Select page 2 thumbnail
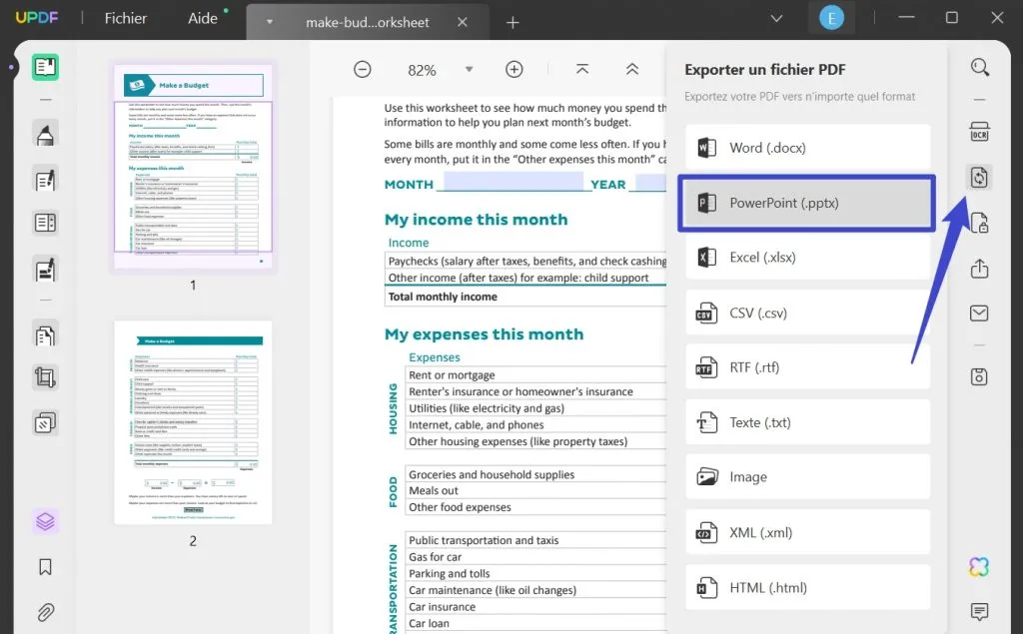 (x=190, y=422)
